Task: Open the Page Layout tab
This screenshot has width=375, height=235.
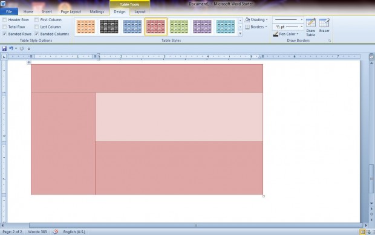Action: point(71,11)
